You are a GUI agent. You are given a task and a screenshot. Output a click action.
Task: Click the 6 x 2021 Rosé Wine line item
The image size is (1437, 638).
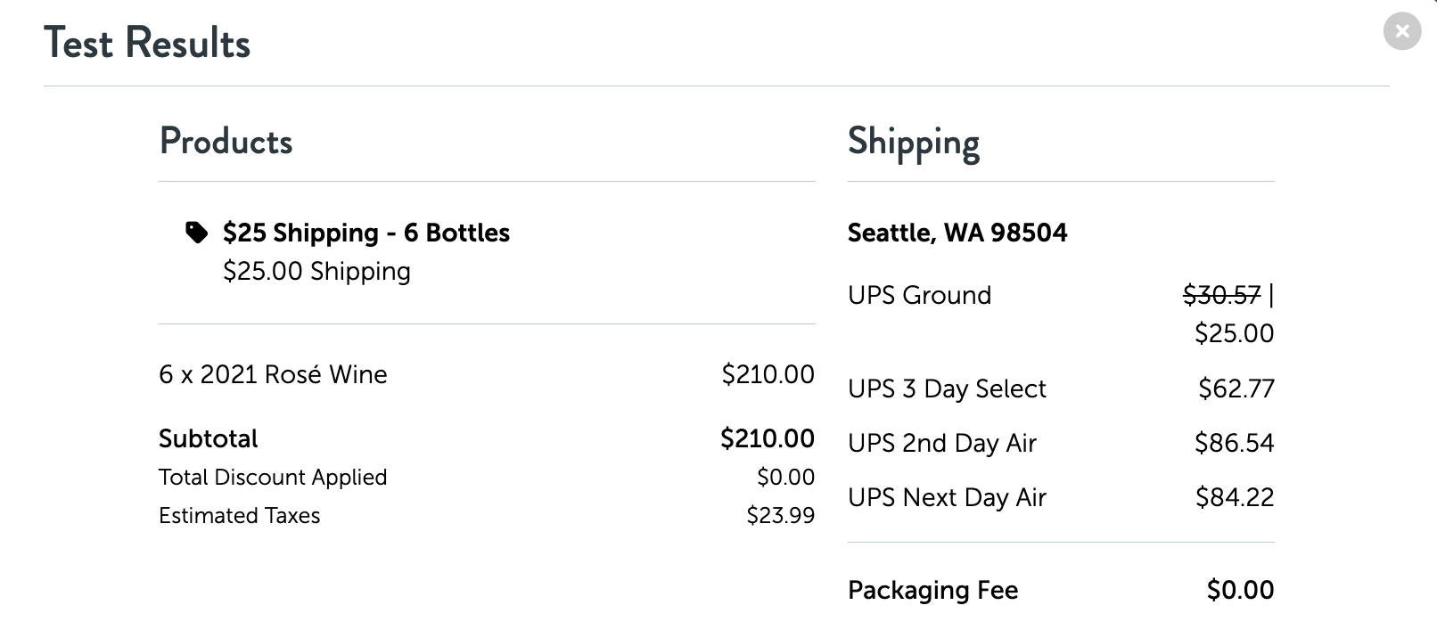click(x=273, y=374)
